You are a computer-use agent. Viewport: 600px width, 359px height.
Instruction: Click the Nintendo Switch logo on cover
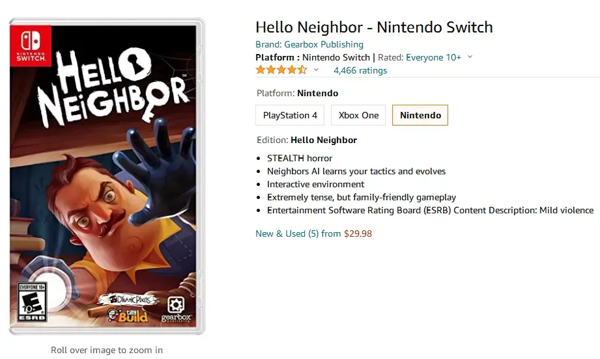point(31,46)
